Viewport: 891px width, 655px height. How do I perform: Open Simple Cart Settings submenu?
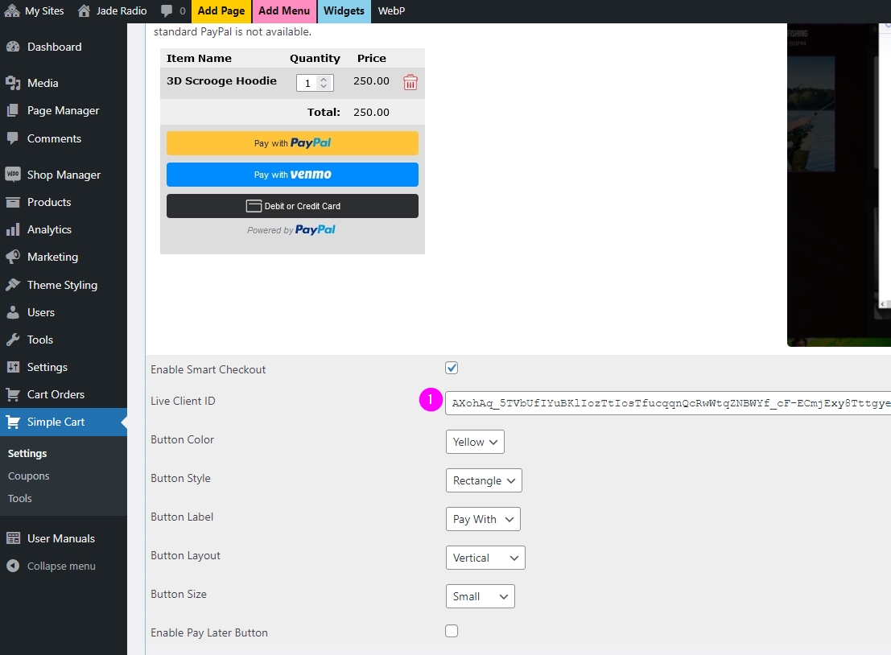[27, 453]
